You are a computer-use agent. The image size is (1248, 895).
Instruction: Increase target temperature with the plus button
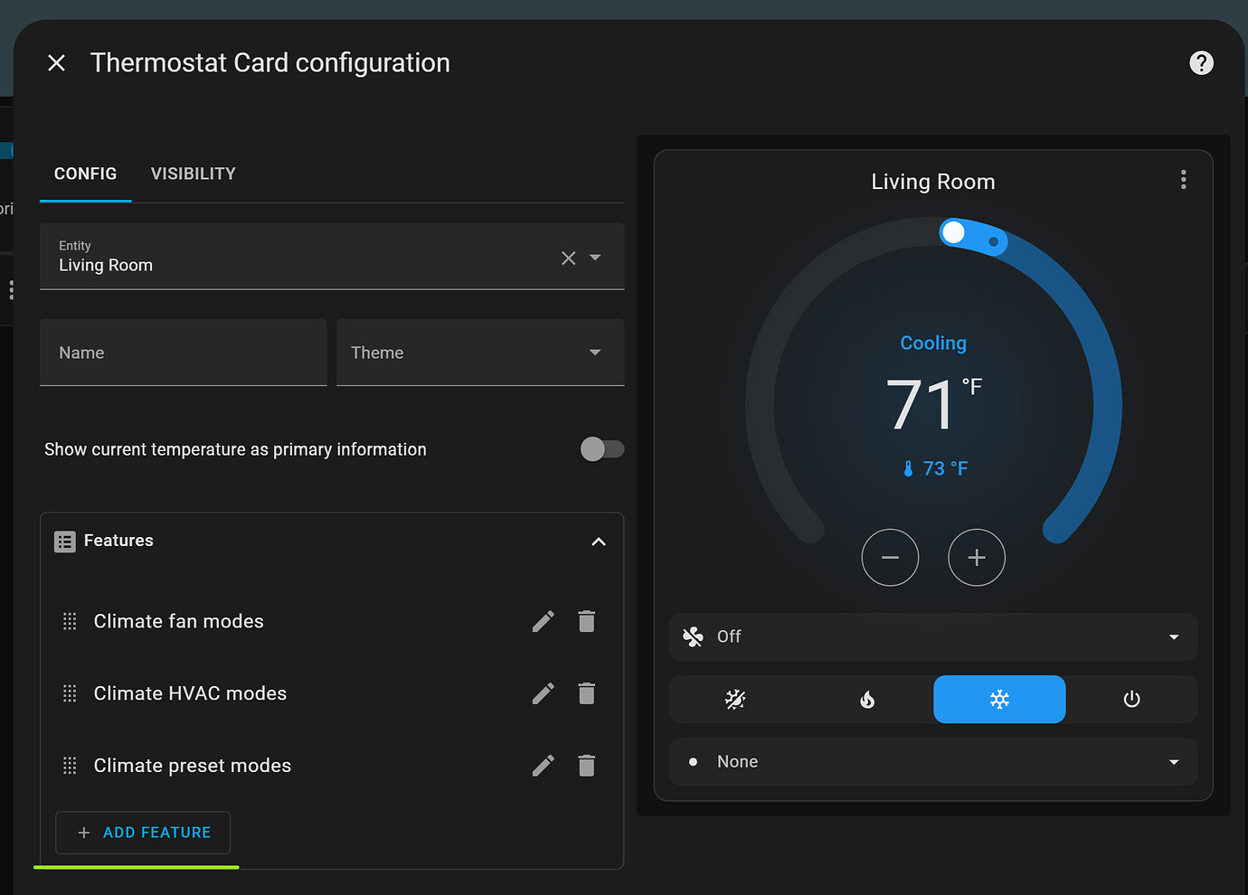(x=977, y=558)
